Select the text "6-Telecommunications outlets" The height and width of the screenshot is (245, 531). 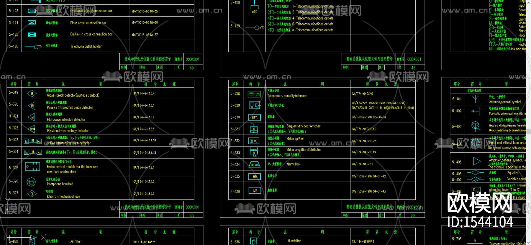[313, 24]
